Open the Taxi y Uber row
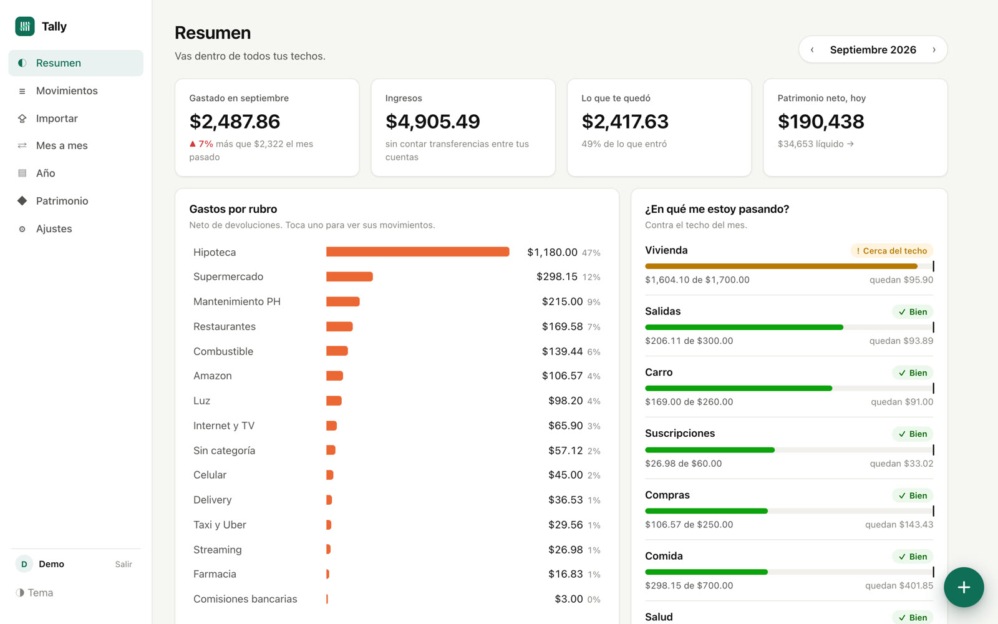The image size is (998, 624). (x=397, y=525)
